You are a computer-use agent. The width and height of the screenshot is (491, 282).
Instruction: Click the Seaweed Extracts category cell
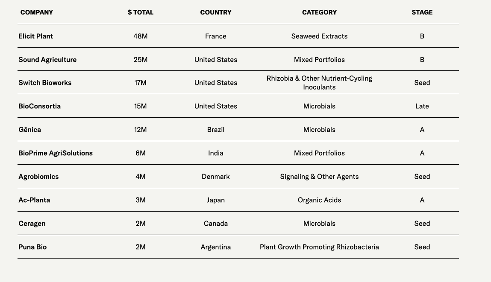pyautogui.click(x=319, y=36)
